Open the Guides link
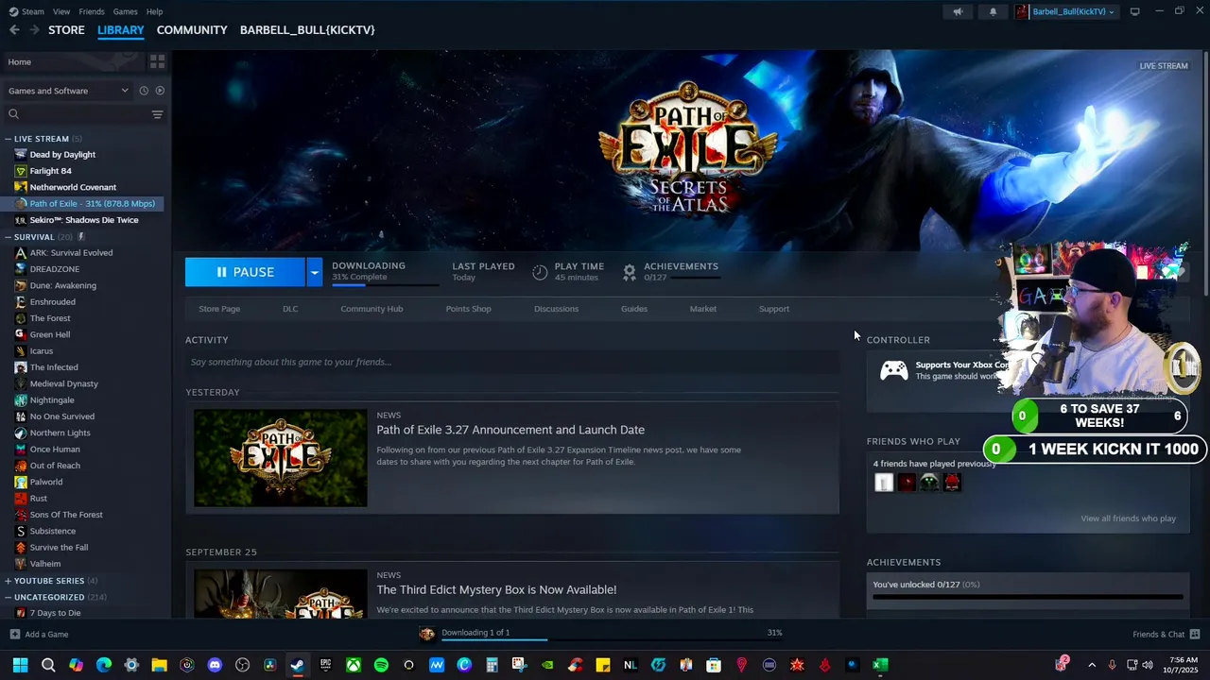 coord(634,309)
